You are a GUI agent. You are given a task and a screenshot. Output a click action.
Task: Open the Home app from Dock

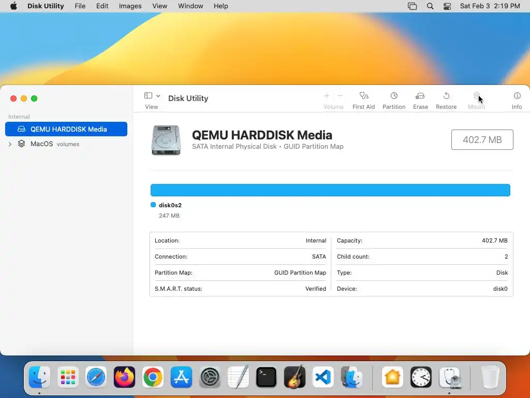point(392,377)
